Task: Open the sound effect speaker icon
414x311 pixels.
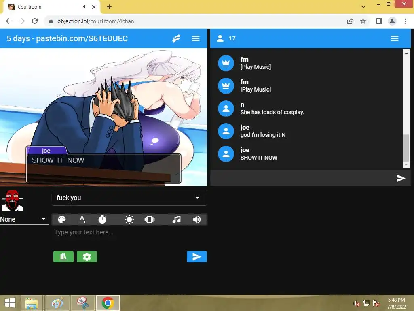Action: point(197,219)
